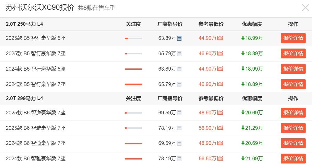
Task: View price trend chart for 2024款 B6 智雅
Action: [x=220, y=158]
